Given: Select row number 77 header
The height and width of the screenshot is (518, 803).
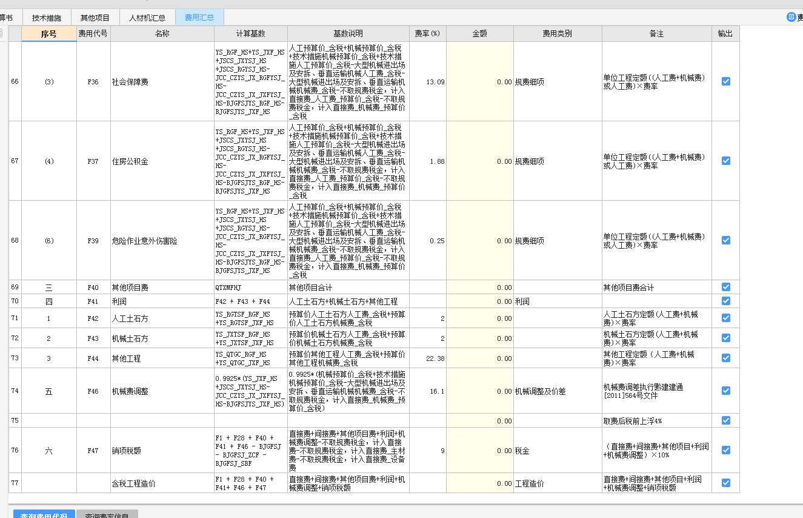Looking at the screenshot, I should [x=15, y=483].
